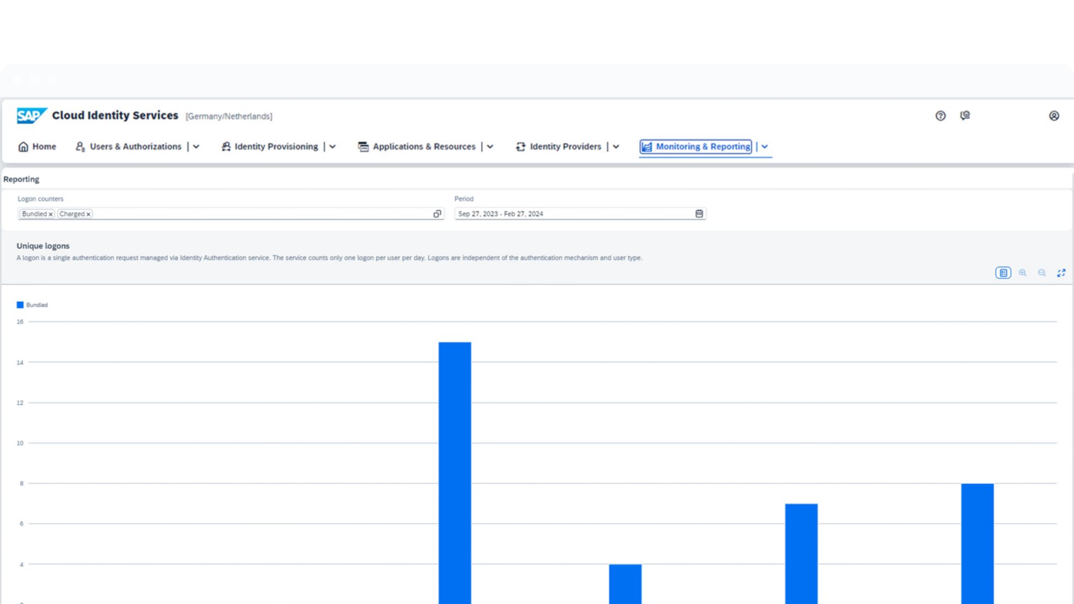Image resolution: width=1074 pixels, height=604 pixels.
Task: Open calendar picker in Period field
Action: (x=699, y=214)
